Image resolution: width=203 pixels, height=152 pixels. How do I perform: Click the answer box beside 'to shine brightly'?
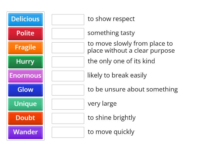point(68,118)
